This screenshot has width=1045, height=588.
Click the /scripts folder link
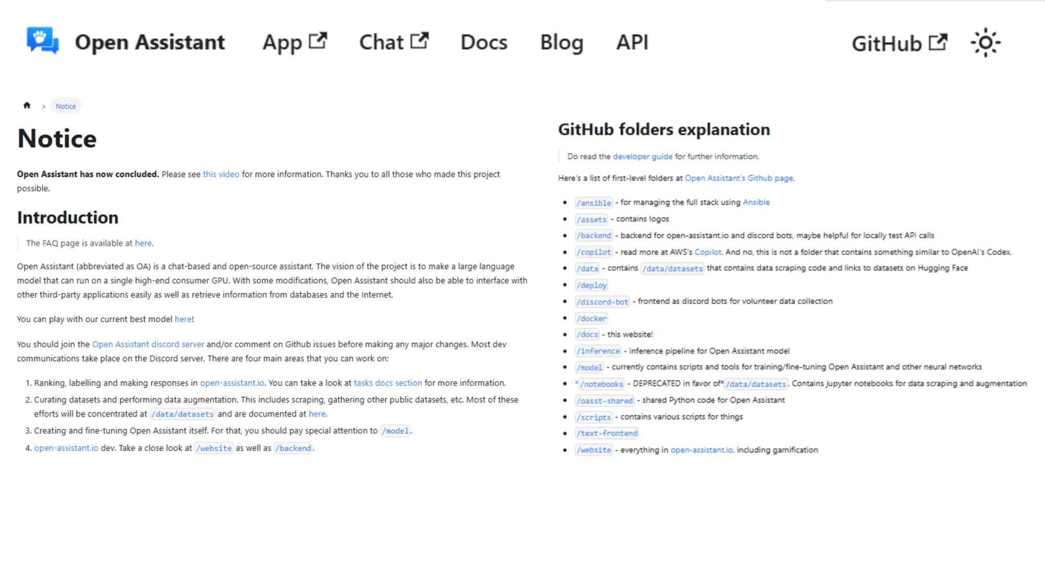click(594, 417)
